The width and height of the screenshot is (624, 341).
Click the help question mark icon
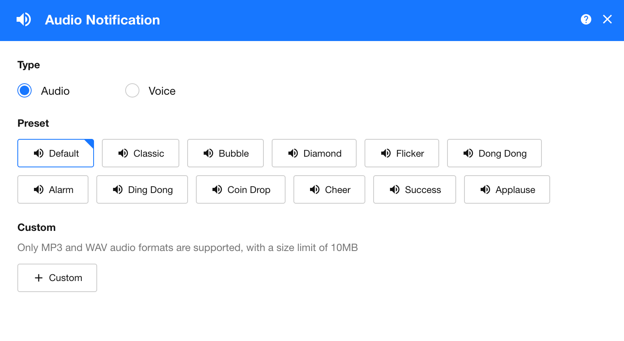click(586, 19)
